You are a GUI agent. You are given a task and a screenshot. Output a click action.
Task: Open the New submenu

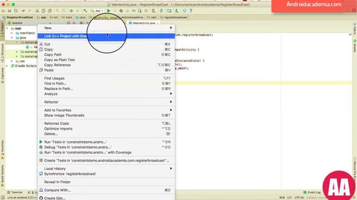[106, 28]
